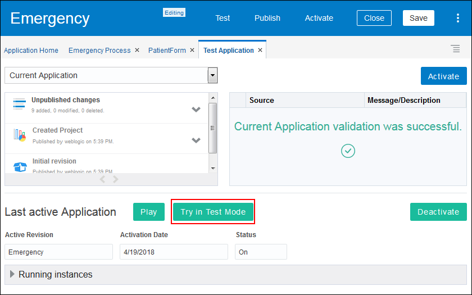The image size is (472, 295).
Task: Close the Test Application tab
Action: coord(260,50)
